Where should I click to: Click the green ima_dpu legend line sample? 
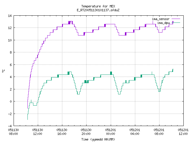coord(176,22)
